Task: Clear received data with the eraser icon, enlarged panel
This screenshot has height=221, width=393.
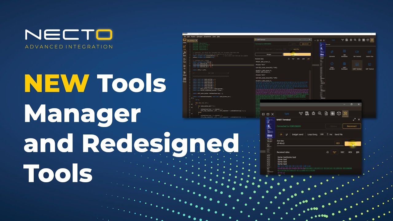Action: click(x=327, y=152)
